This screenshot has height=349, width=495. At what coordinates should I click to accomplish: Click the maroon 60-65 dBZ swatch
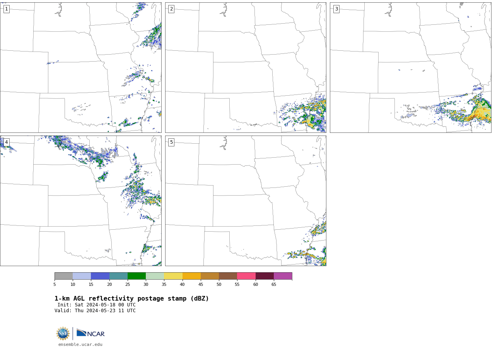tap(265, 276)
